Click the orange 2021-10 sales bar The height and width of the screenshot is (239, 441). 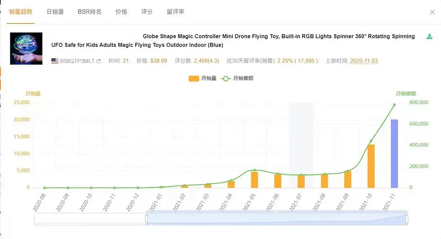tap(371, 166)
